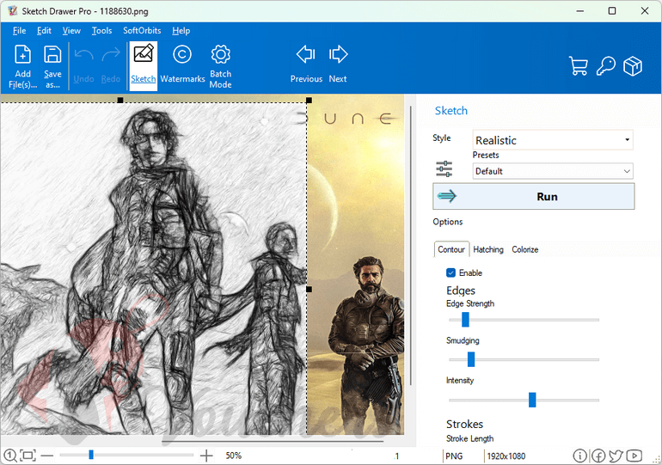Switch to the Colorize tab
The height and width of the screenshot is (465, 662).
(524, 249)
